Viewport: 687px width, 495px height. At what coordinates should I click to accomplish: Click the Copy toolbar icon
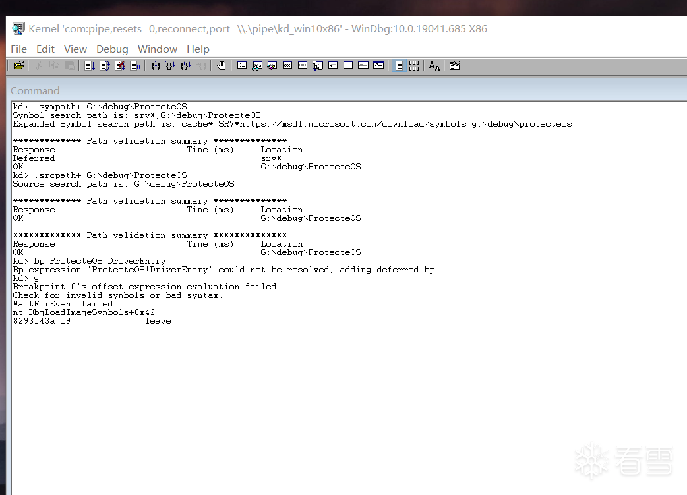(x=54, y=66)
